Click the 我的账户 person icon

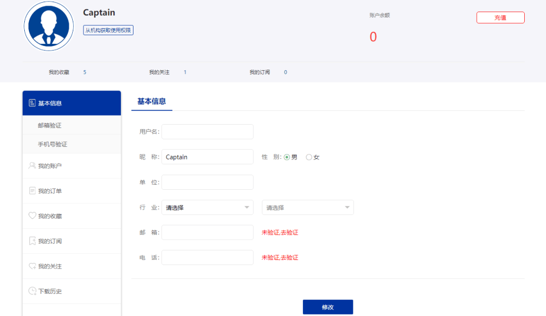[x=32, y=166]
